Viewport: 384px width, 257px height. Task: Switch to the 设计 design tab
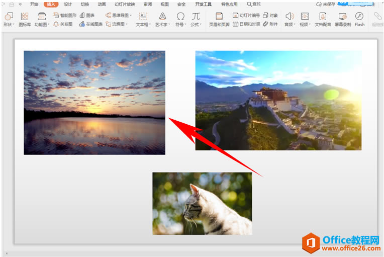point(68,4)
